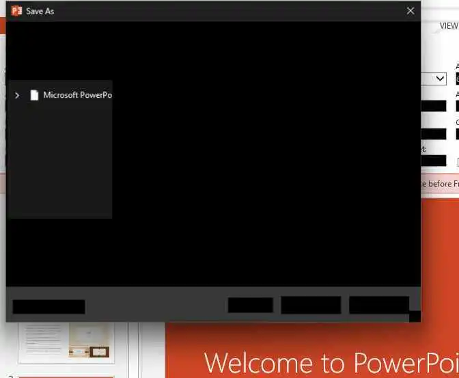Open the VIEW ribbon tab in PowerPoint window
459x378 pixels.
pyautogui.click(x=449, y=26)
